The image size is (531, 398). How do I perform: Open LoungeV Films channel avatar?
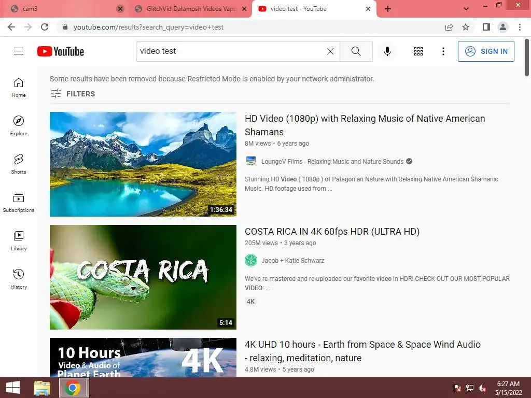(251, 161)
